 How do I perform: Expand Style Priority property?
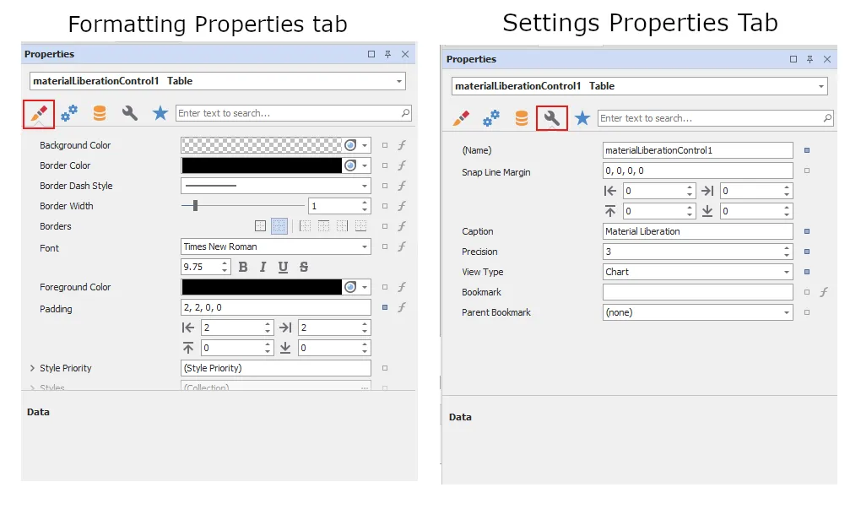32,368
